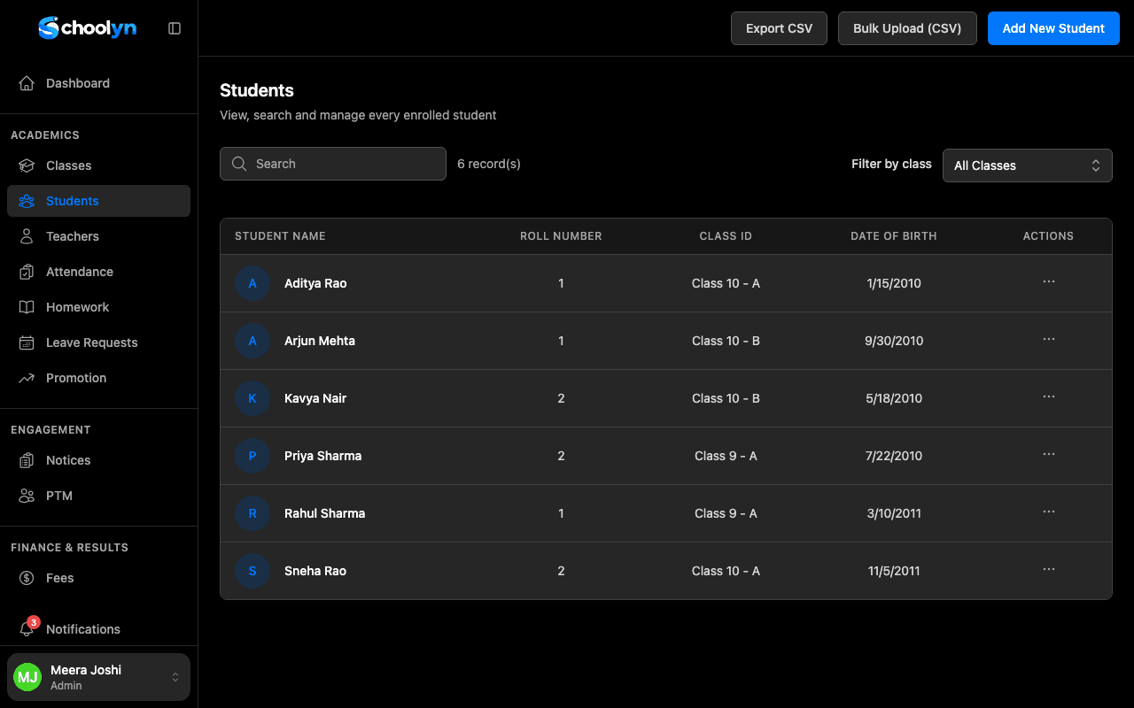Click the Dashboard home icon
The height and width of the screenshot is (708, 1134).
click(x=27, y=83)
